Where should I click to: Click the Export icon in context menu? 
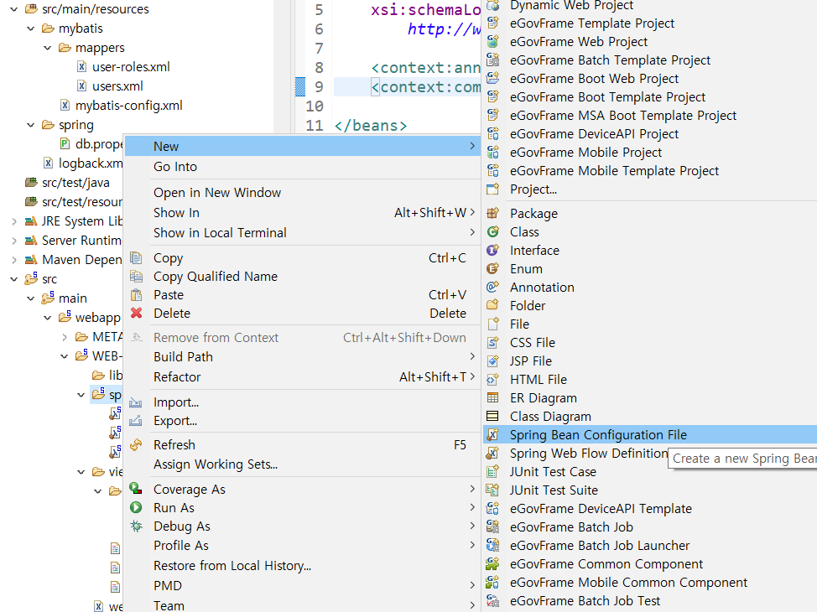[136, 420]
